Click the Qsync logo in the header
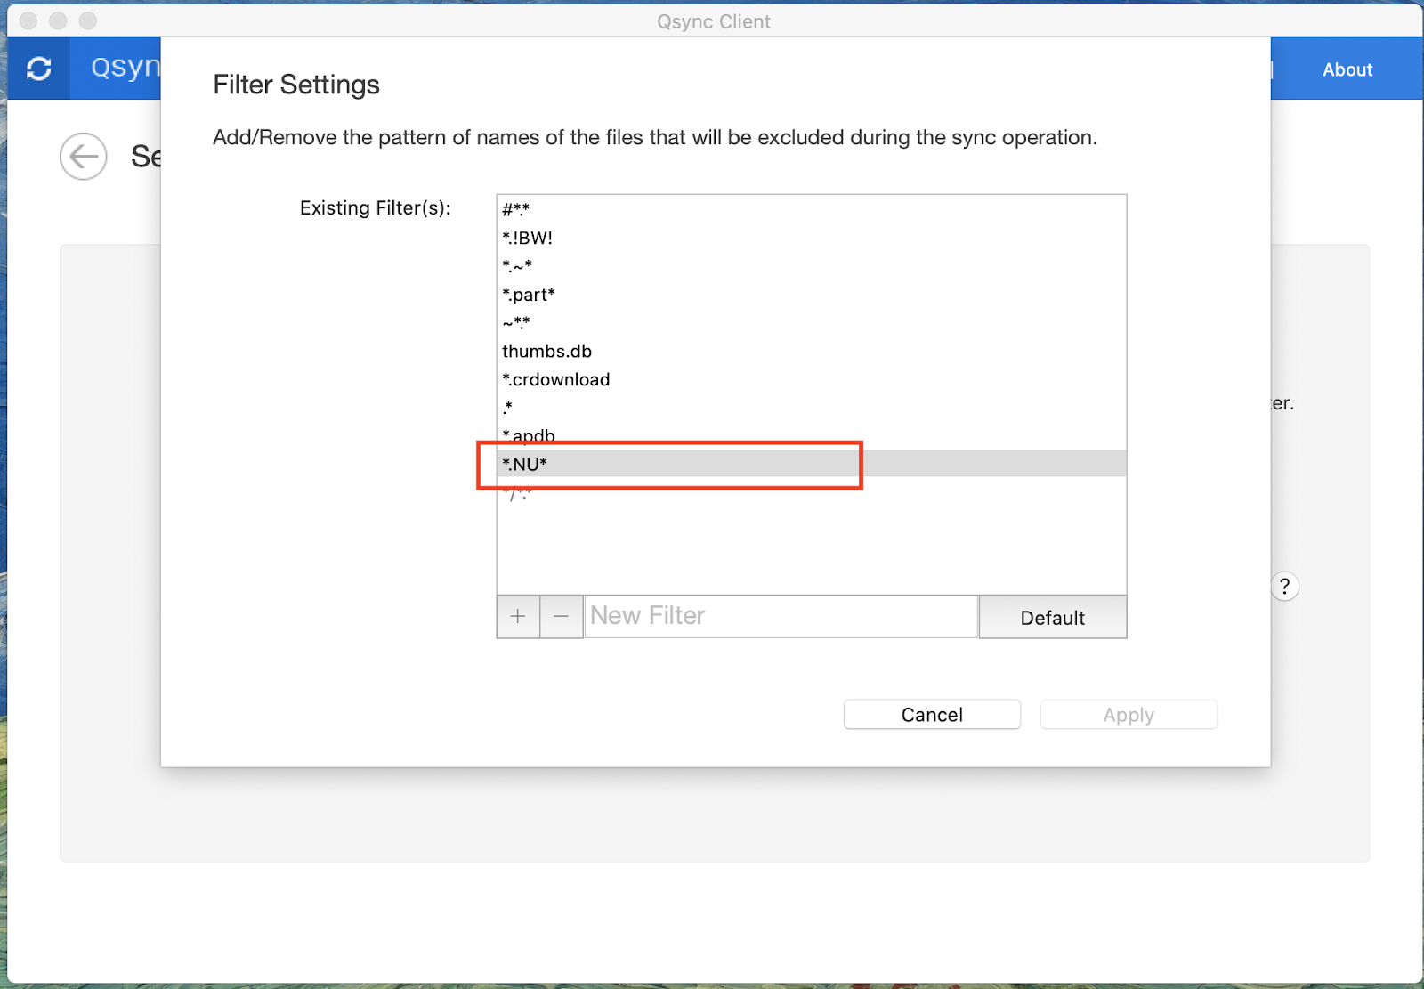The height and width of the screenshot is (989, 1424). tap(125, 68)
